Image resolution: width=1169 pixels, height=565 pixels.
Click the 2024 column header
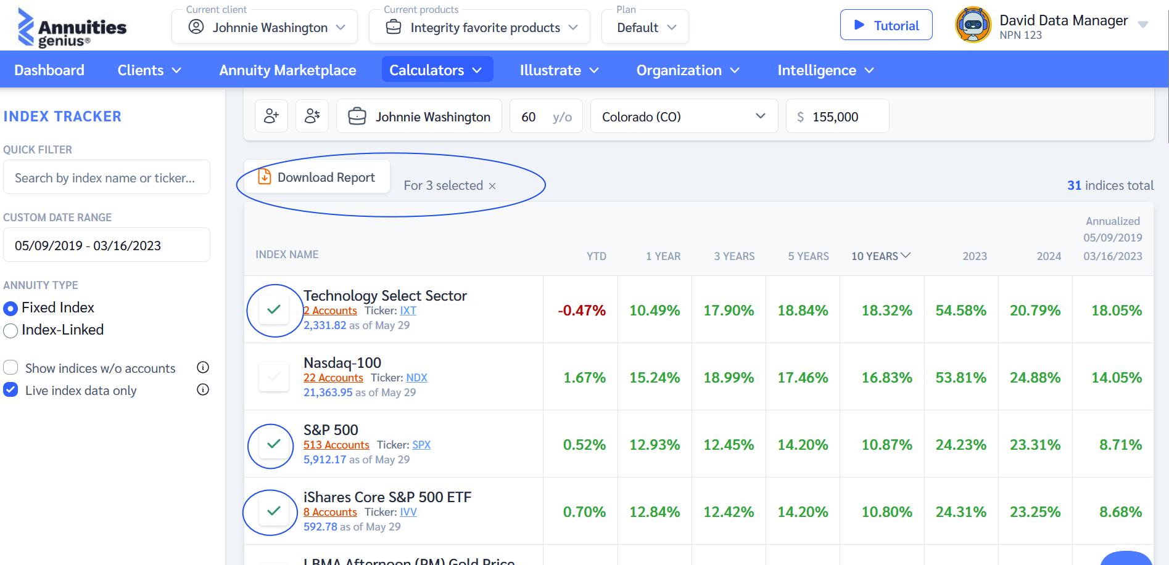[x=1049, y=256]
